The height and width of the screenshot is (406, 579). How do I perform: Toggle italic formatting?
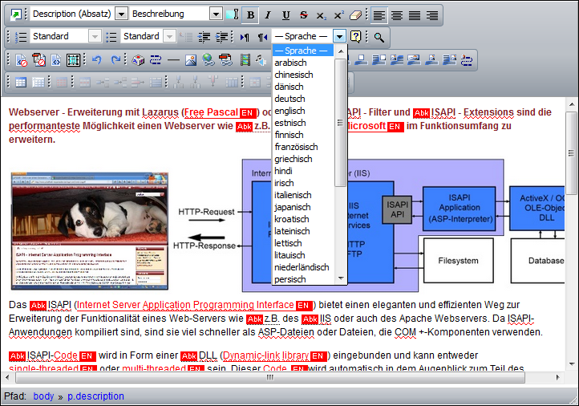tap(268, 14)
